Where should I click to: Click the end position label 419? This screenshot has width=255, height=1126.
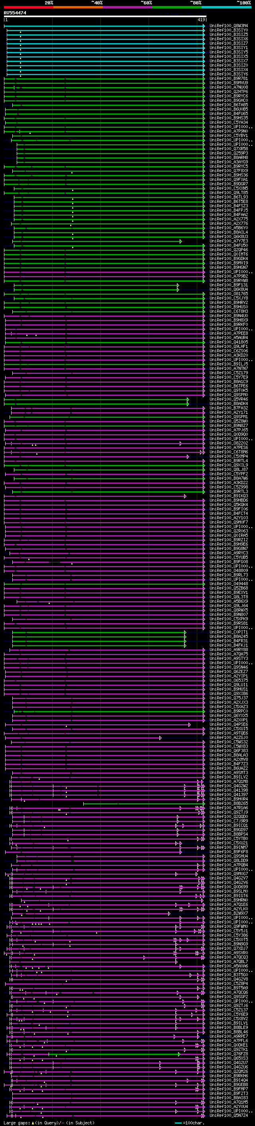pos(201,20)
